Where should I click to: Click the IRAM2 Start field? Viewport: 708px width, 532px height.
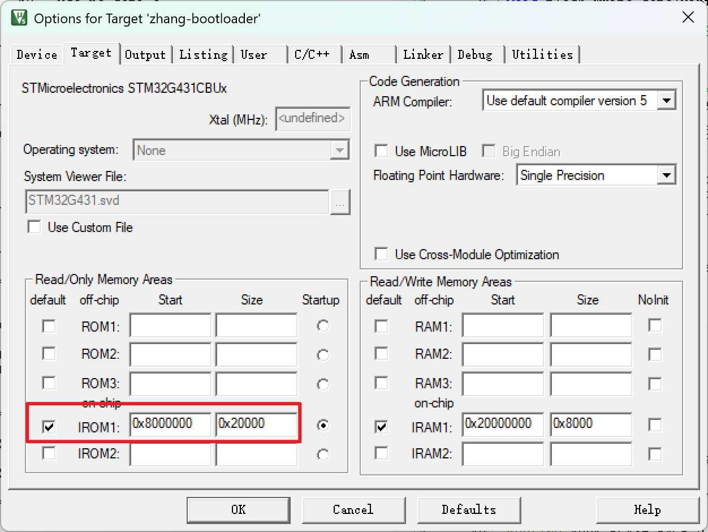[x=503, y=454]
